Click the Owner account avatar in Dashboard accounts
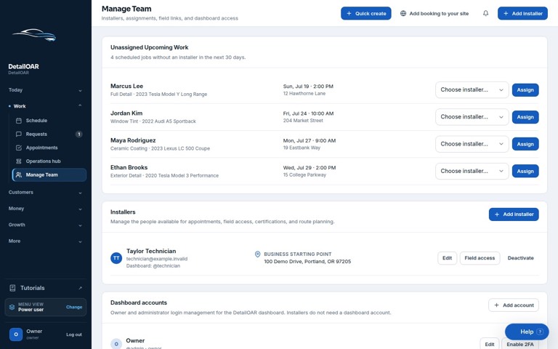This screenshot has width=558, height=349. click(x=116, y=344)
